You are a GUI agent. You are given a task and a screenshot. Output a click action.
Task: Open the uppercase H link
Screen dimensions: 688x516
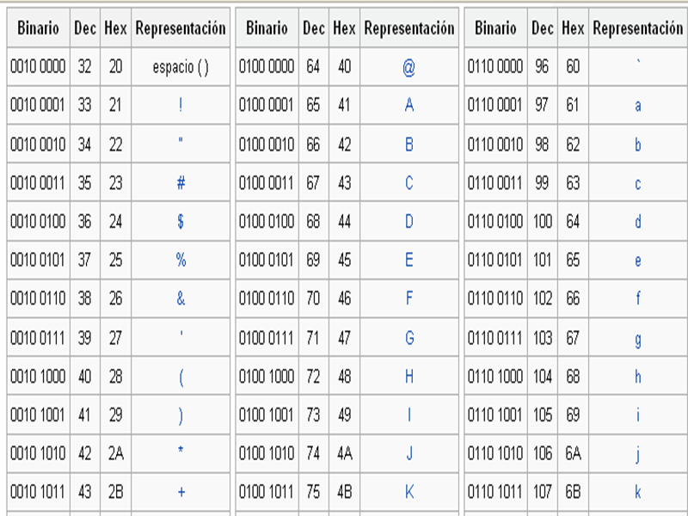tap(409, 376)
